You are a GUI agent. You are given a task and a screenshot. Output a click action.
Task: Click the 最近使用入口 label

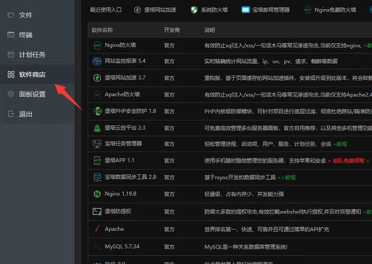coord(106,10)
